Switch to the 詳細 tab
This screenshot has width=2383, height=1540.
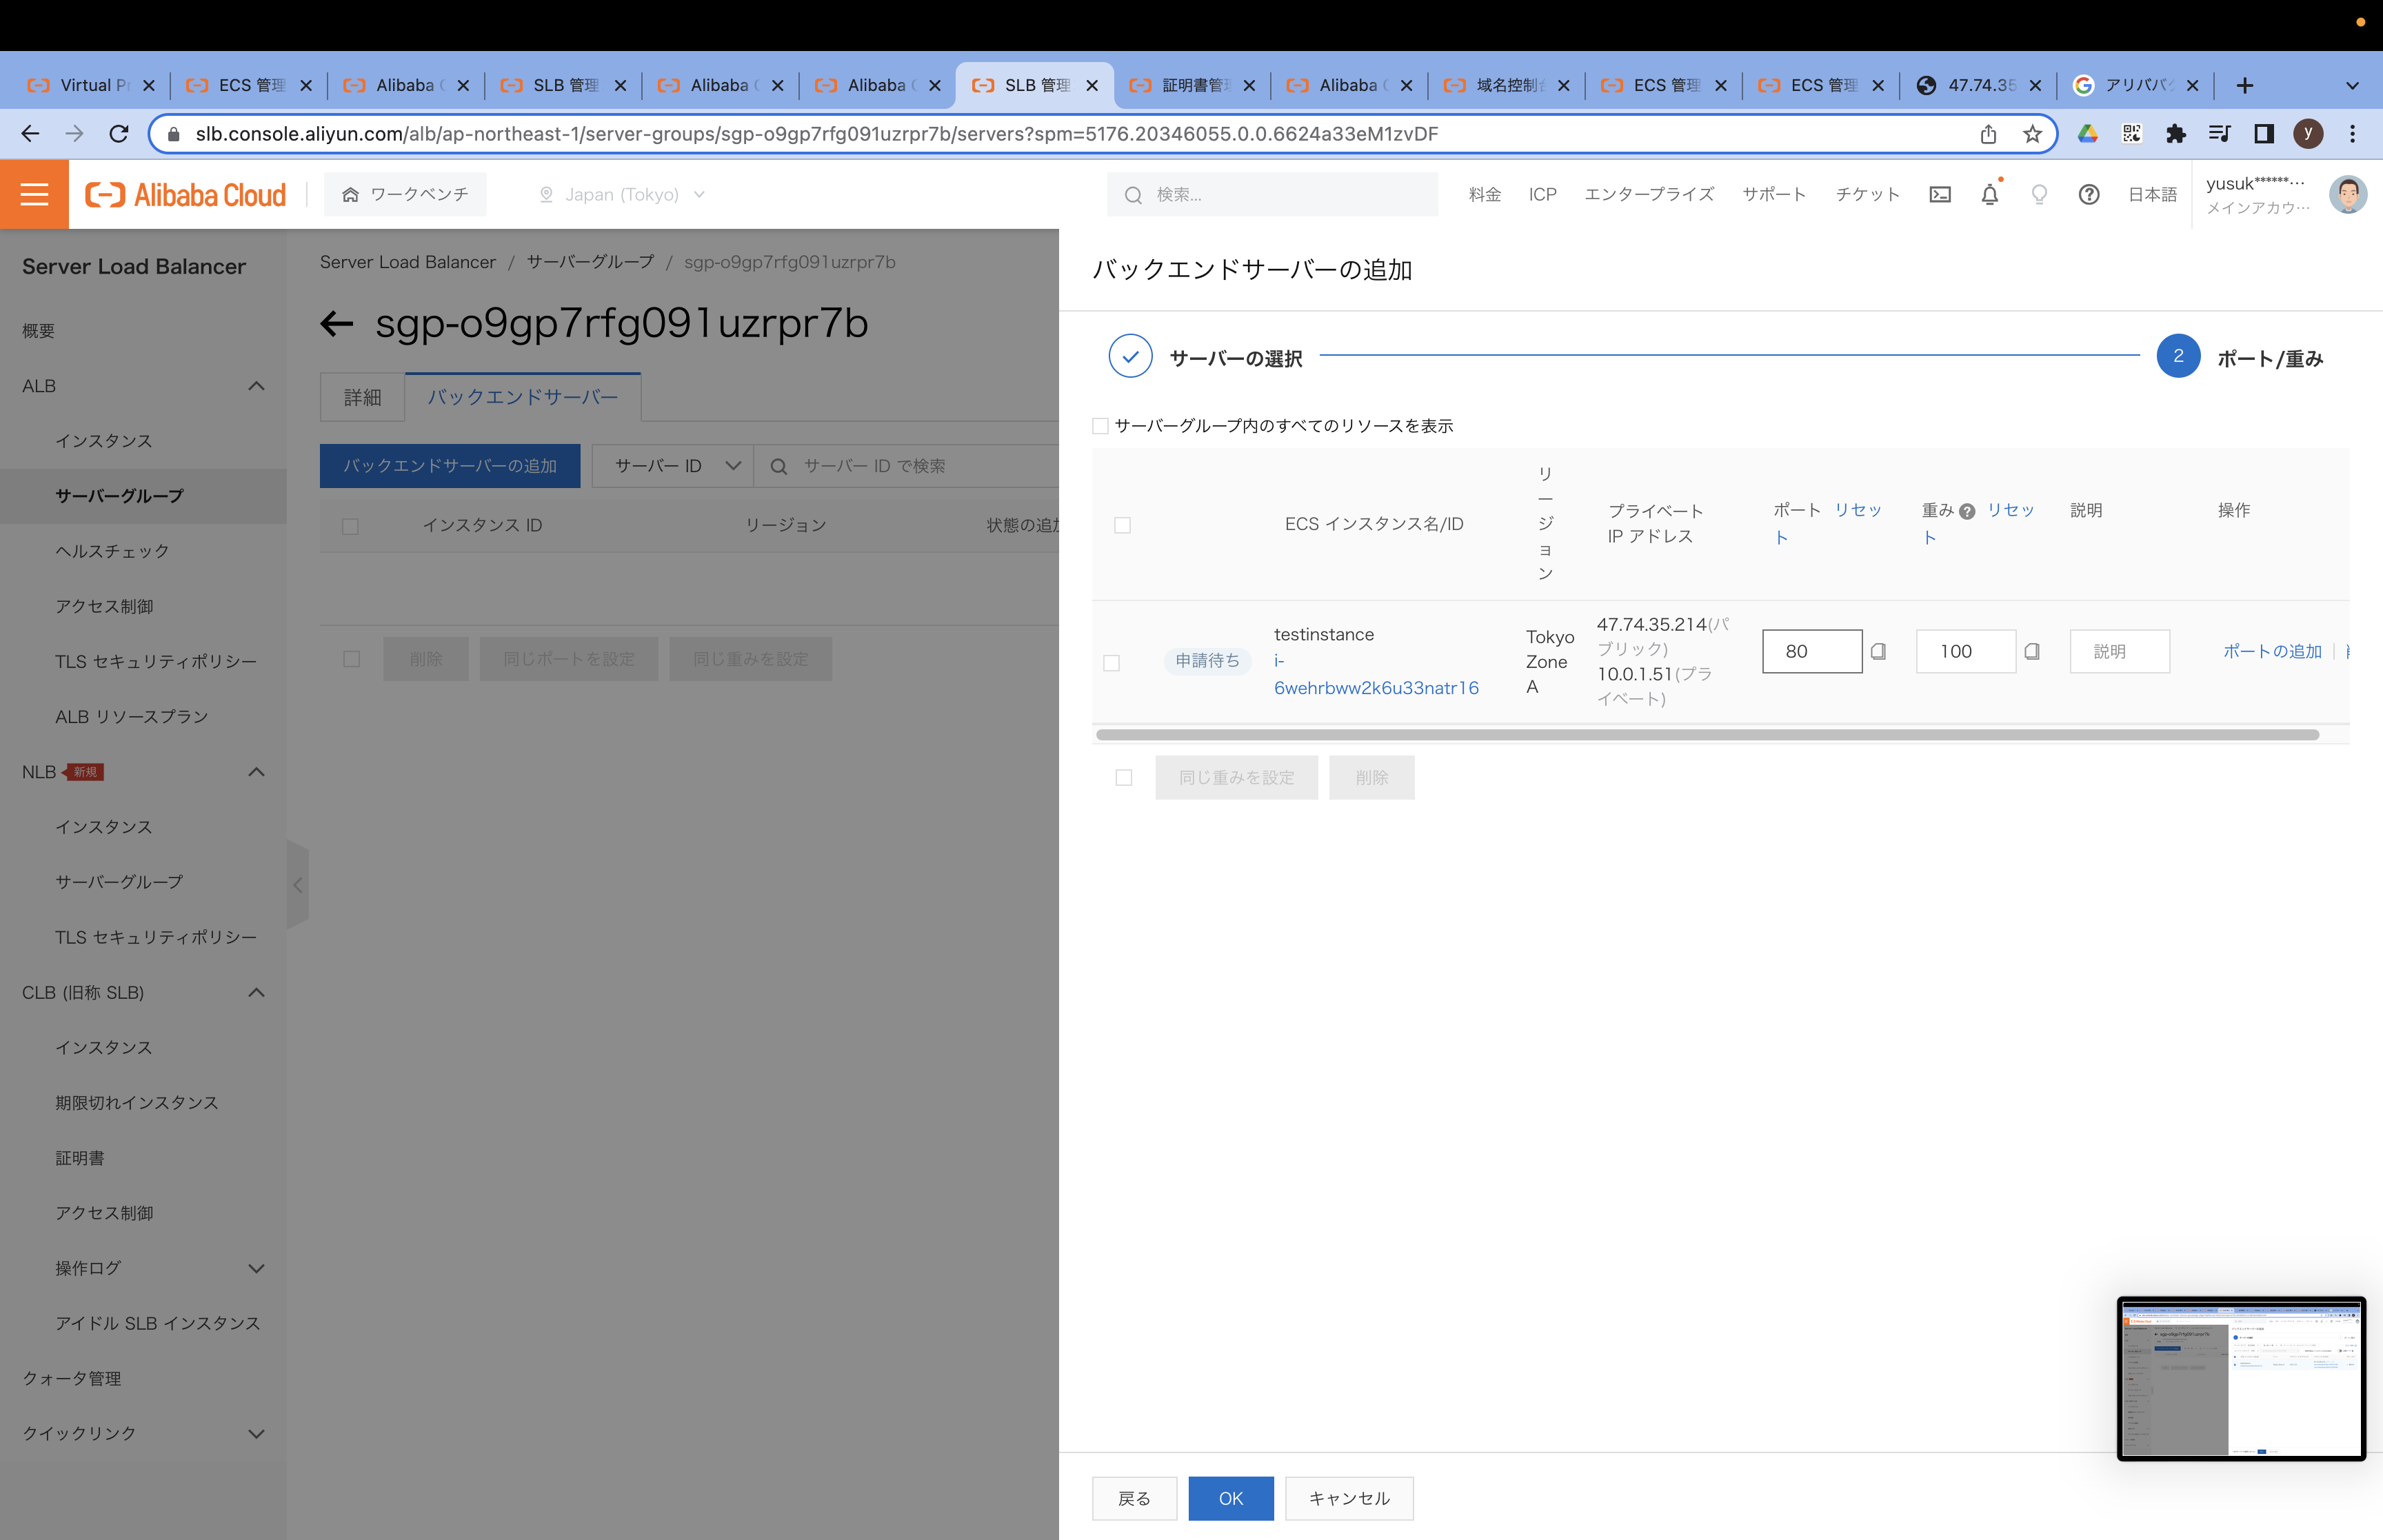pyautogui.click(x=361, y=397)
